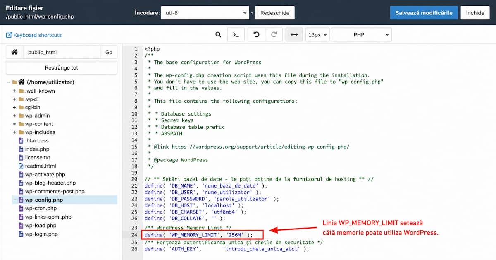Open the Keyboard shortcuts link

tap(37, 35)
